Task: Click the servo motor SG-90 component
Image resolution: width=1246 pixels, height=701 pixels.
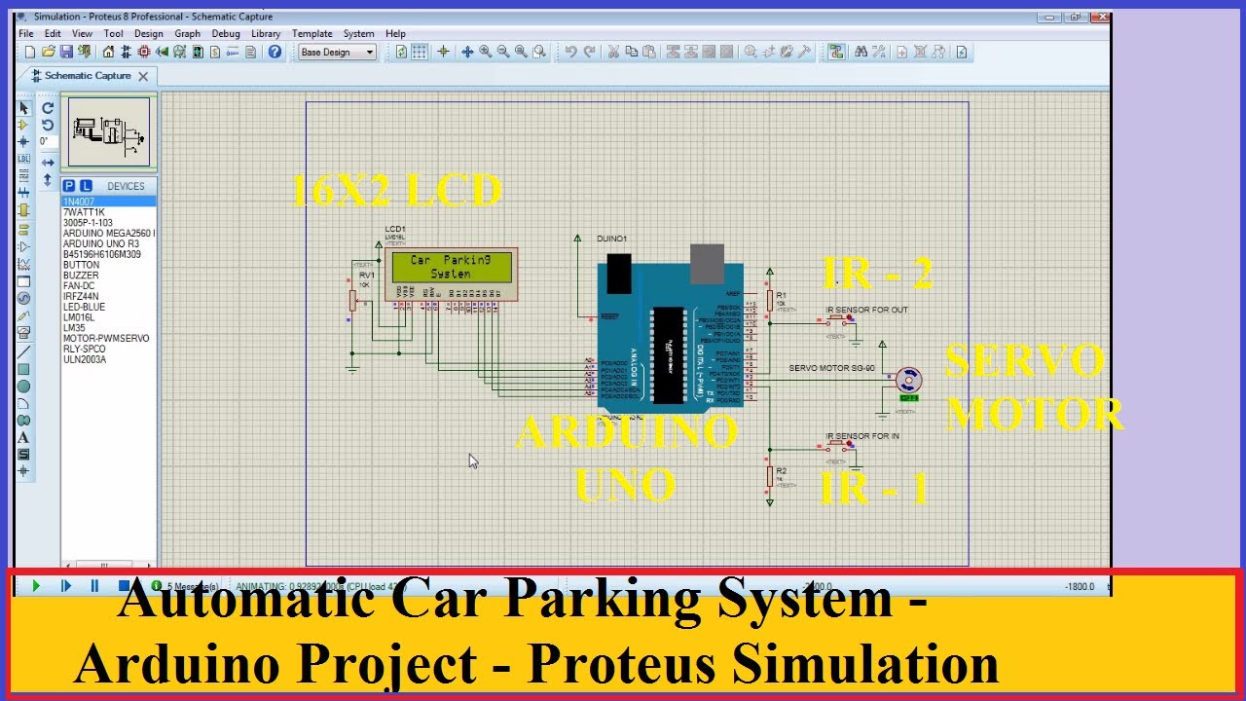Action: pos(908,382)
